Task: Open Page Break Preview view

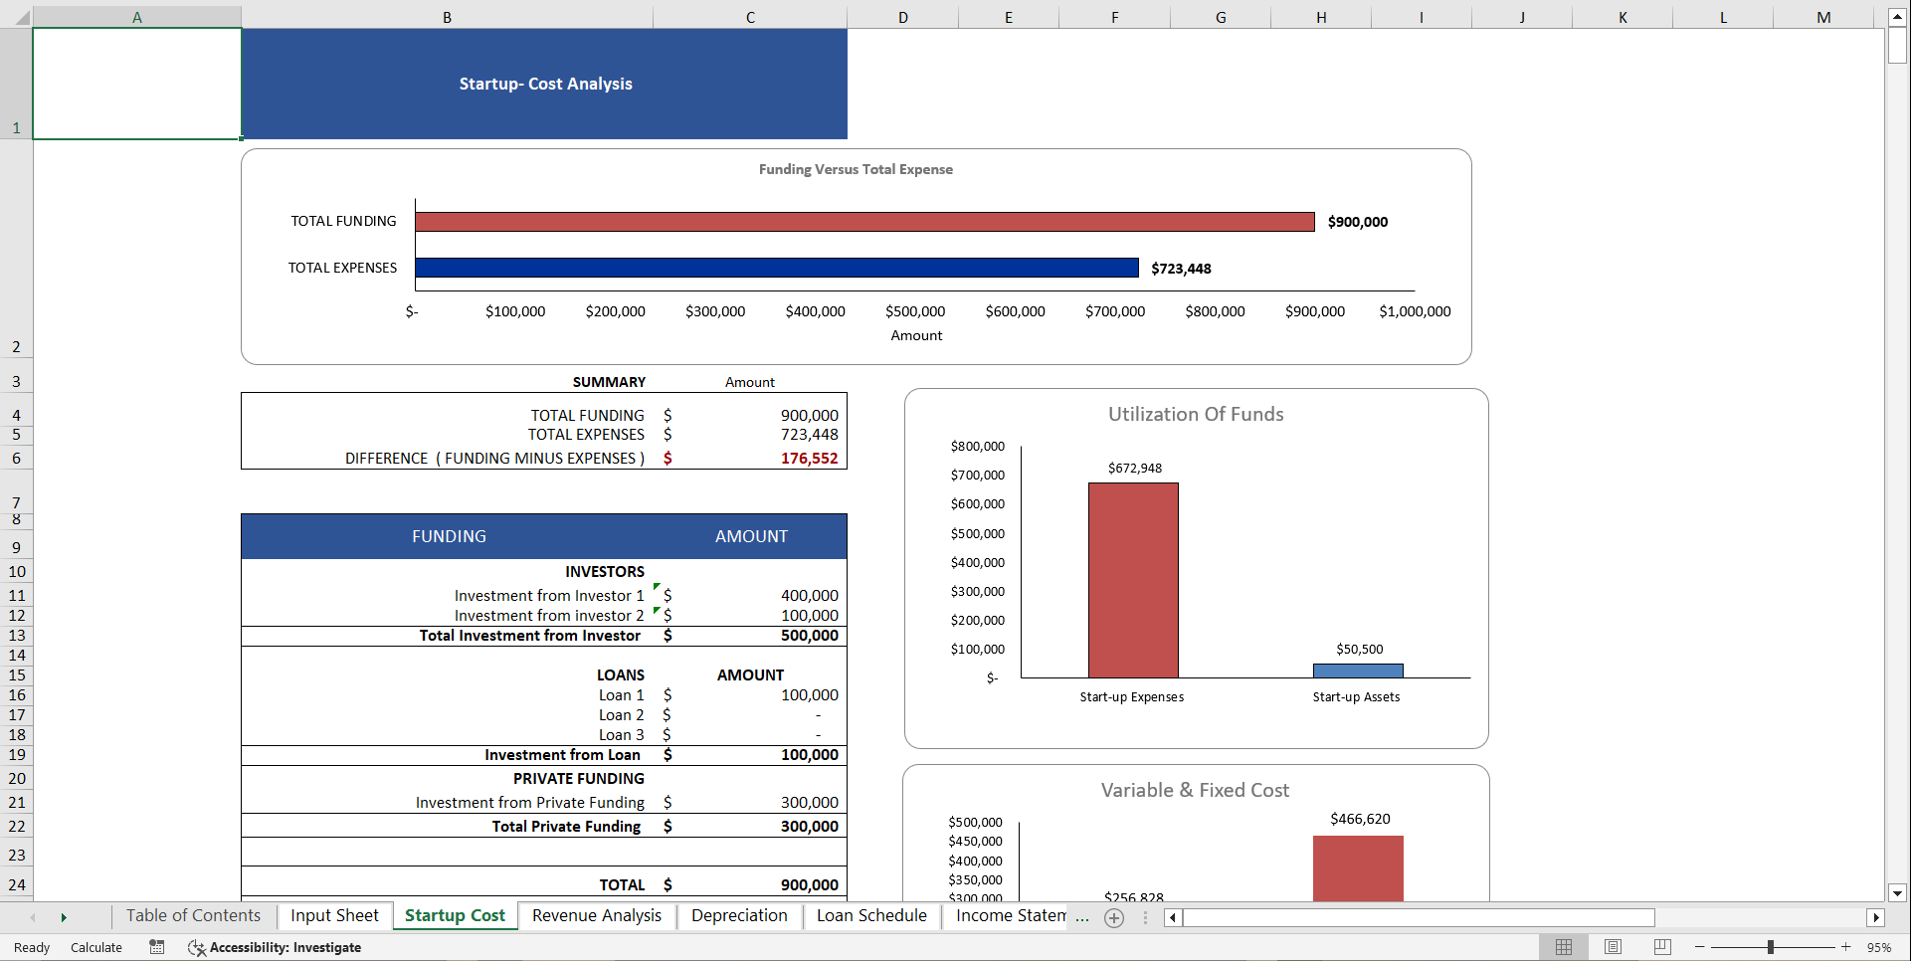Action: [1659, 947]
